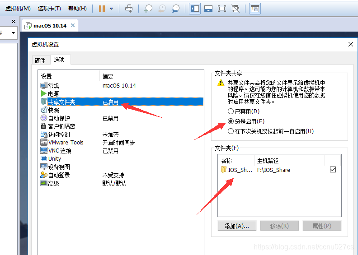358x255 pixels.
Task: Click the 开启时间同步 summary text
Action: pyautogui.click(x=118, y=143)
